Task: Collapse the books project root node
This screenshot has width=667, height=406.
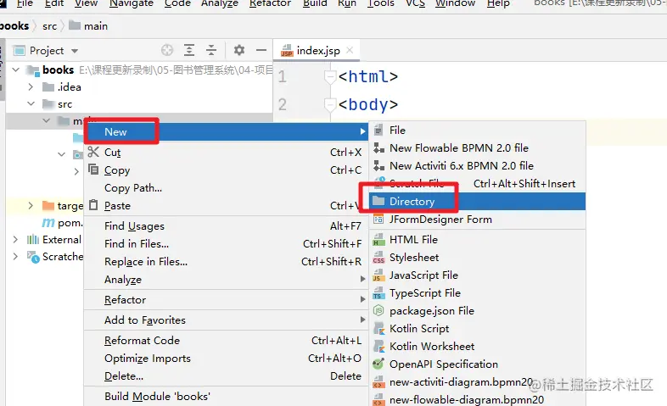Action: click(x=16, y=70)
